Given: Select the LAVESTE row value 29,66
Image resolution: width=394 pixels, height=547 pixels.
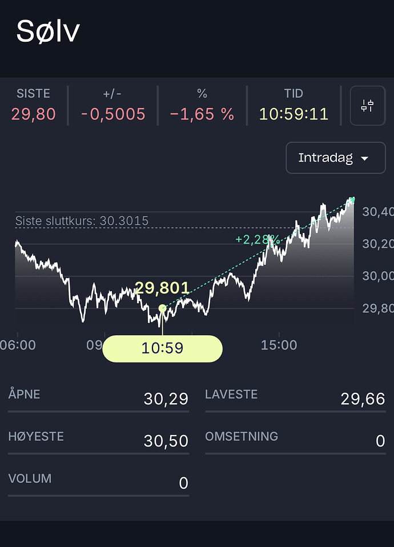Looking at the screenshot, I should [x=363, y=399].
